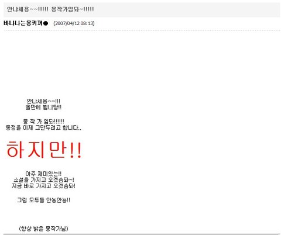The image size is (281, 235).
Task: Click the time 08:13 in the timestamp
Action: tap(87, 23)
